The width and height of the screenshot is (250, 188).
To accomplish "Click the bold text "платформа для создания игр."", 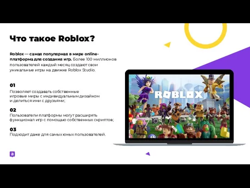I will 41,59.
